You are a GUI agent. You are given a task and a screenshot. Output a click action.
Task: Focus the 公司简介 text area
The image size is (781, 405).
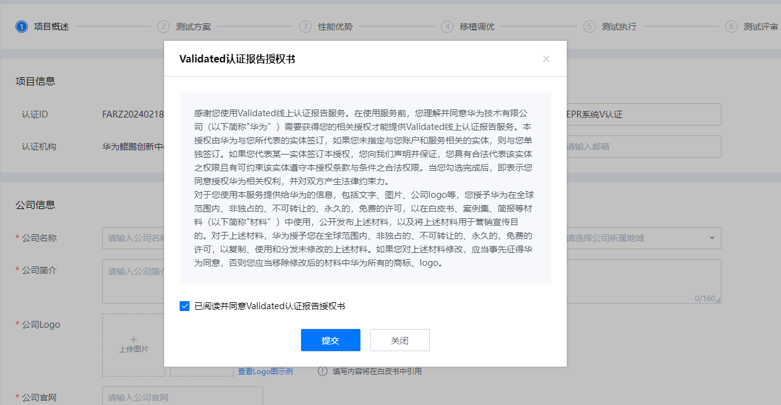coord(133,281)
